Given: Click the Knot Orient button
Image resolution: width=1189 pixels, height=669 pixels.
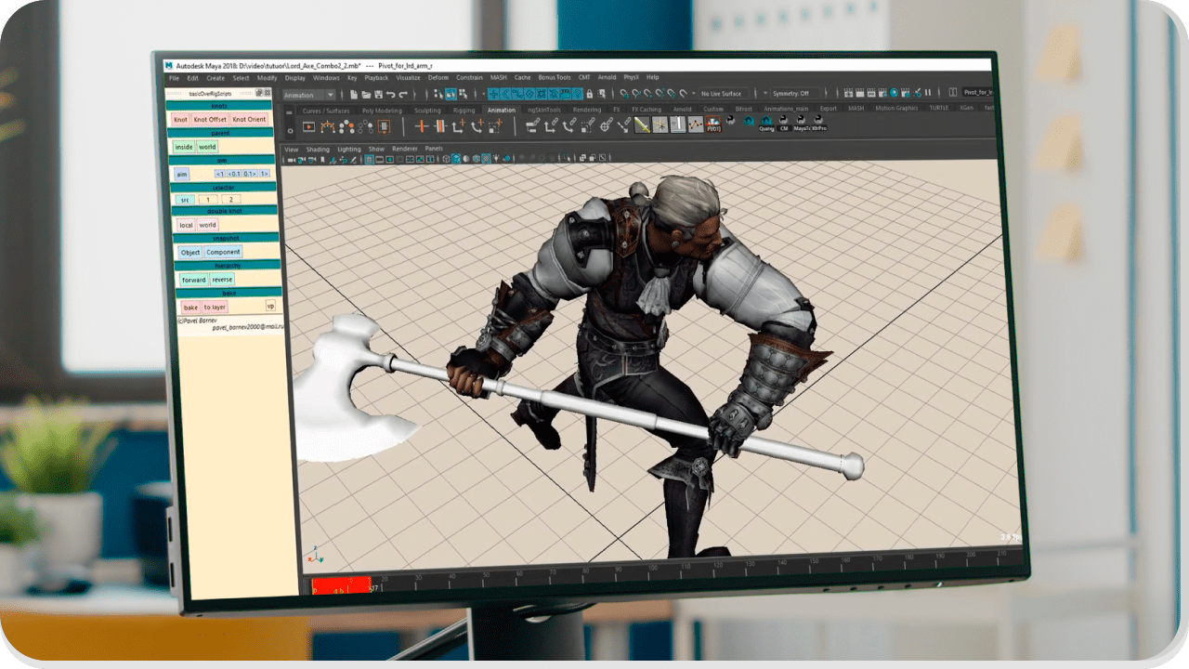Looking at the screenshot, I should point(249,119).
